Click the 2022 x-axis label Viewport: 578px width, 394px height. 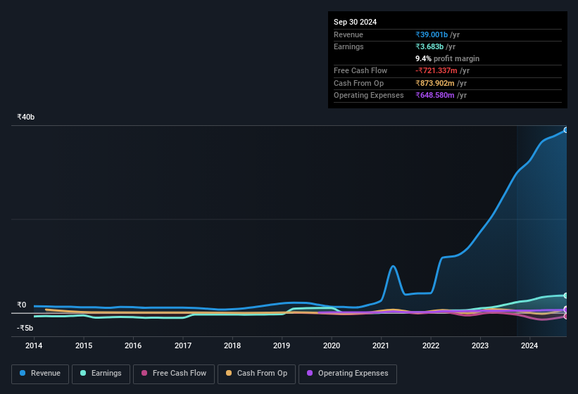tap(431, 345)
